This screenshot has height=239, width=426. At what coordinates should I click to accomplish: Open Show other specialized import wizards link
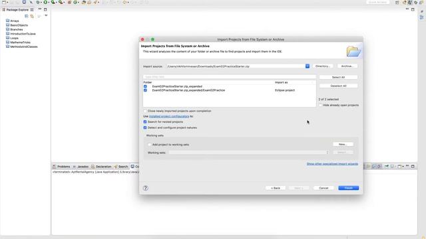(332, 164)
